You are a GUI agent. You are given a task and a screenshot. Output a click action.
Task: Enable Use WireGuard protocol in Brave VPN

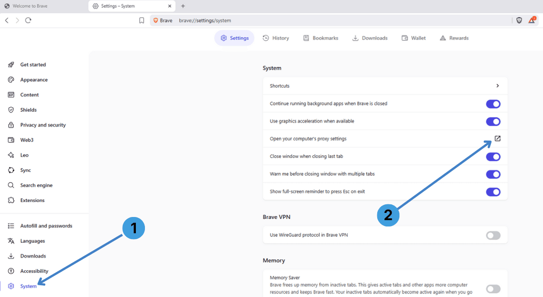point(493,236)
